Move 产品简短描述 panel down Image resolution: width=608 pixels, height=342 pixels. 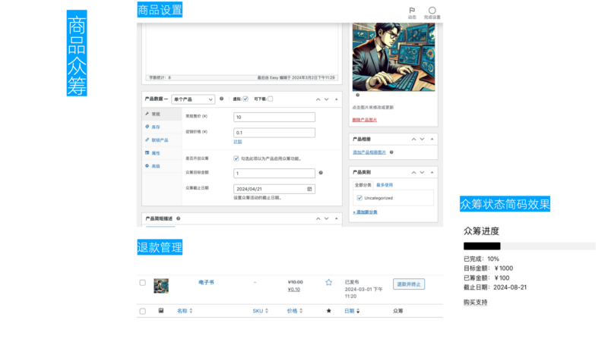pyautogui.click(x=327, y=218)
